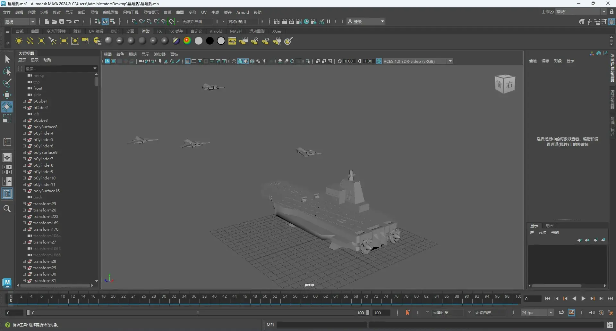Viewport: 616px width, 331px height.
Task: Toggle the color management ACES button
Action: pyautogui.click(x=379, y=61)
